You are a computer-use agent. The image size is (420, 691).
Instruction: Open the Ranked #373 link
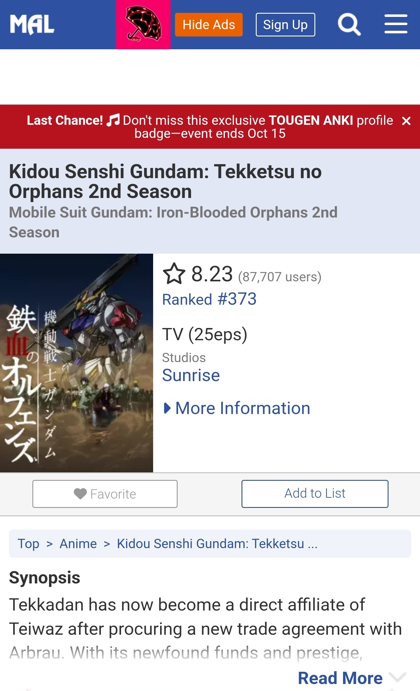209,299
